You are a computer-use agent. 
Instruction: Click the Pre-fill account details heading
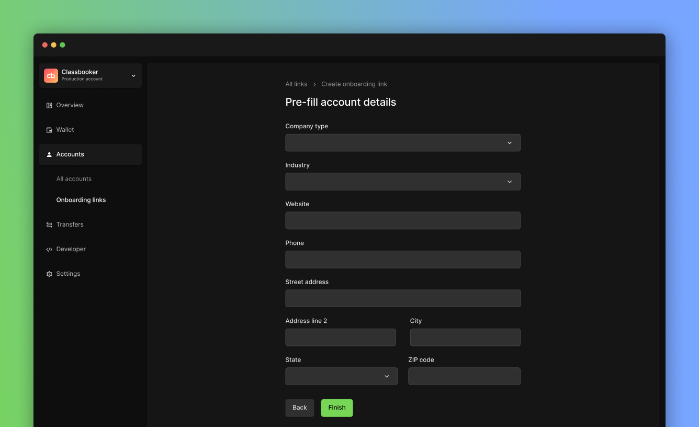[x=341, y=102]
